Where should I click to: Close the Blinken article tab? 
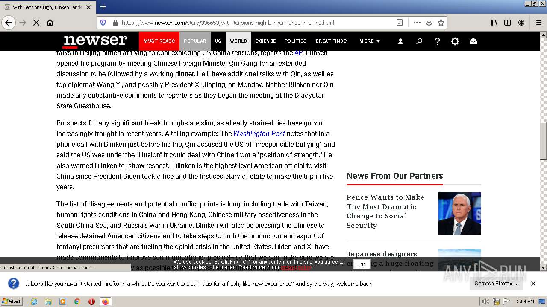click(x=88, y=7)
